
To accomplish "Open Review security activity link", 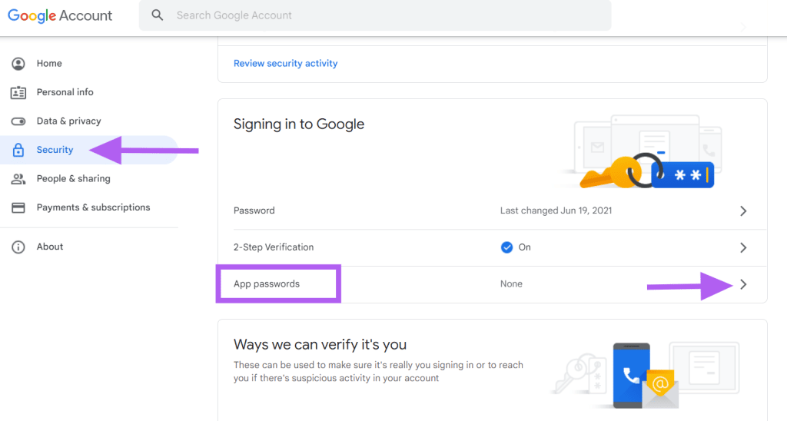I will [286, 63].
